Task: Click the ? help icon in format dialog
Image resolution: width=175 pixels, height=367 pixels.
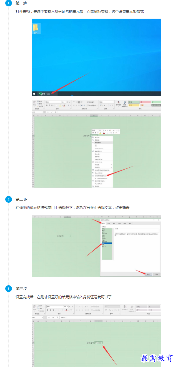Action: coord(154,220)
